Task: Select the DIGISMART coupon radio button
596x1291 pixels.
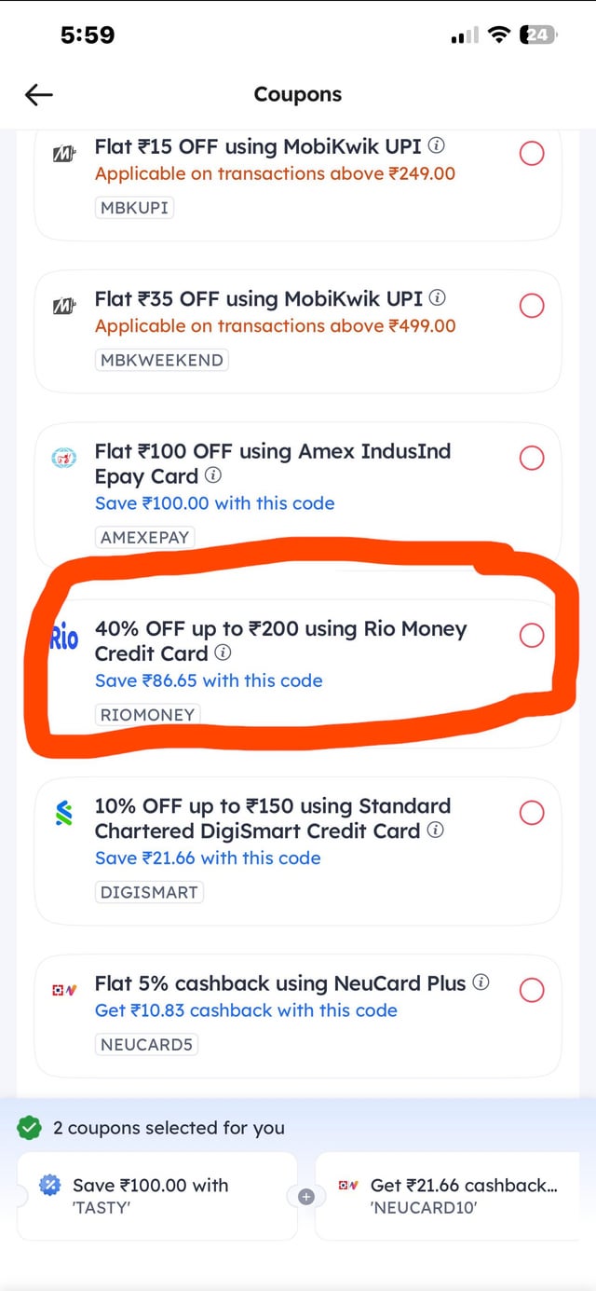Action: click(x=532, y=813)
